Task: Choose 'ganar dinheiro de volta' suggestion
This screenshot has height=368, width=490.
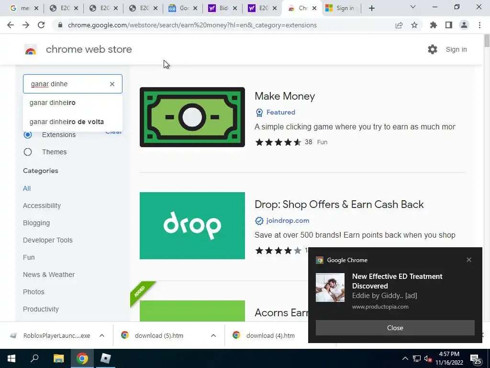Action: pyautogui.click(x=73, y=122)
